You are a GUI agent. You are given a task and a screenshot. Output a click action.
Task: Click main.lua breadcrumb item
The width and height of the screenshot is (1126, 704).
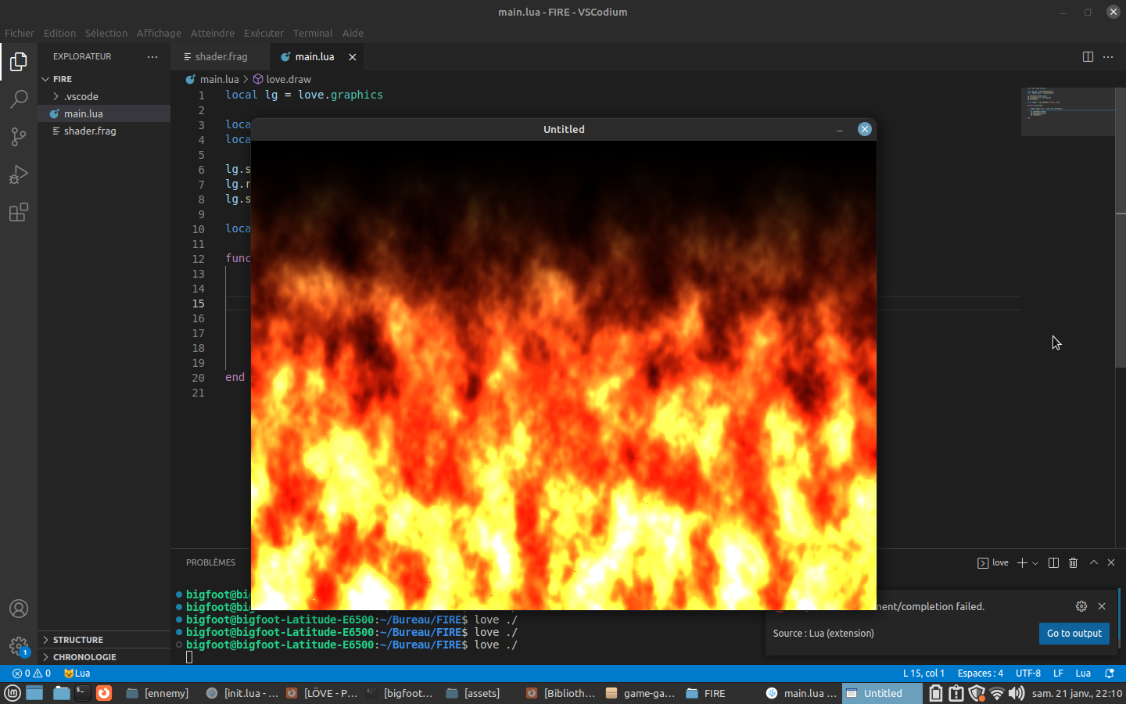tap(213, 79)
